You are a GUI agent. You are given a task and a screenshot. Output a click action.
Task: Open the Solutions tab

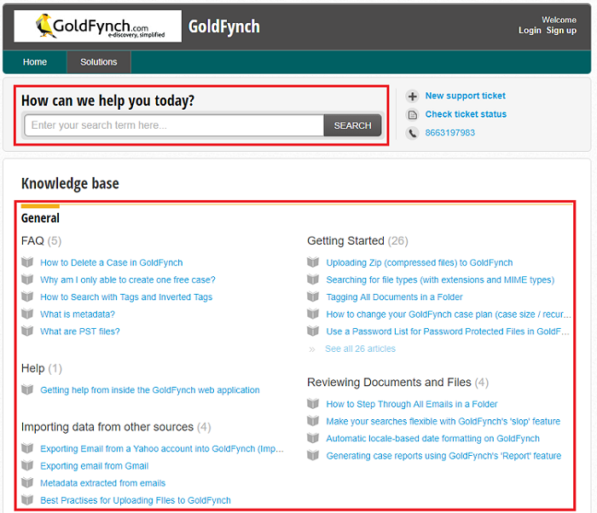pos(99,62)
